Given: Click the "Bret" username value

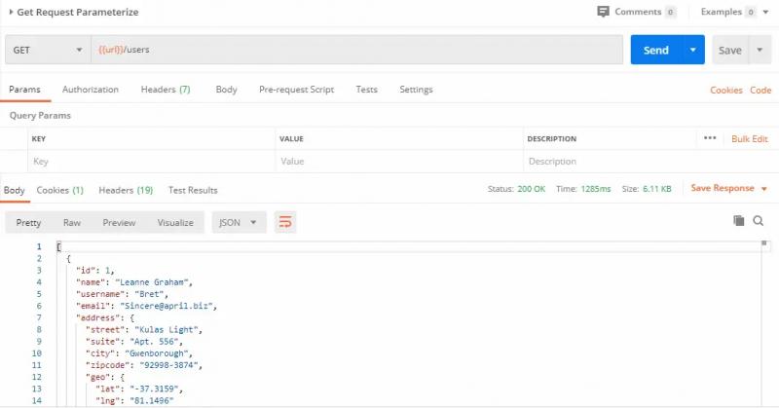Looking at the screenshot, I should tap(149, 294).
